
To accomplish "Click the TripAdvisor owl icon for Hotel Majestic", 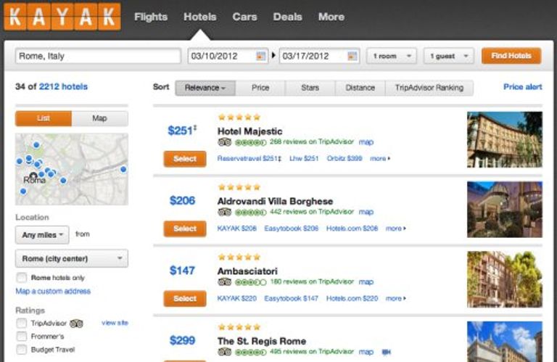I will [225, 142].
